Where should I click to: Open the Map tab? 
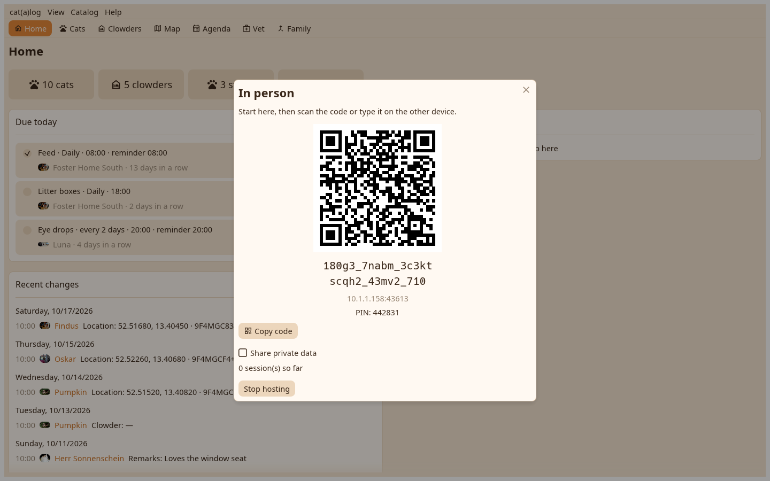[x=167, y=28]
